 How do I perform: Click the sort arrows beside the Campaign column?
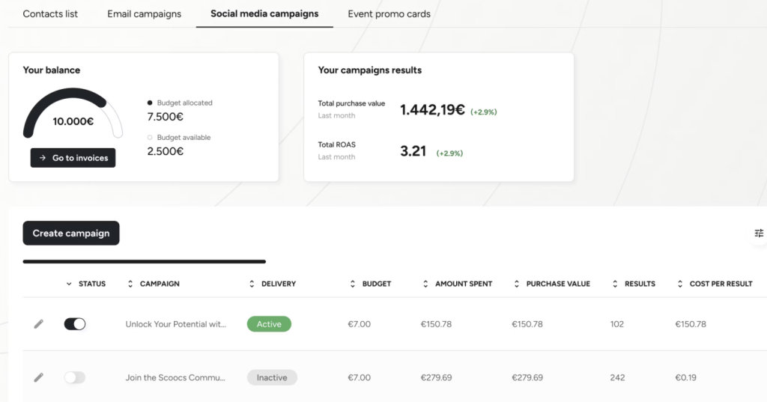point(130,284)
